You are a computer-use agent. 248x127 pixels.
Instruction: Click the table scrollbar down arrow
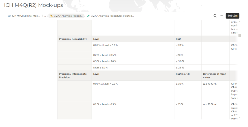click(x=240, y=118)
